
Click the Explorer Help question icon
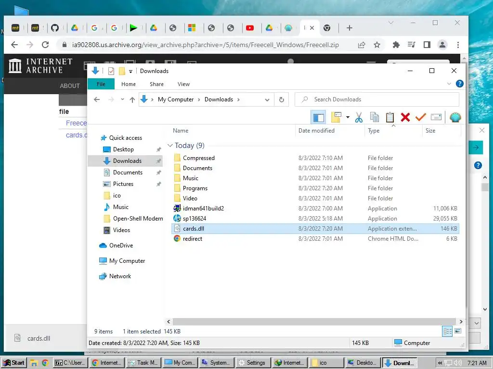[459, 84]
